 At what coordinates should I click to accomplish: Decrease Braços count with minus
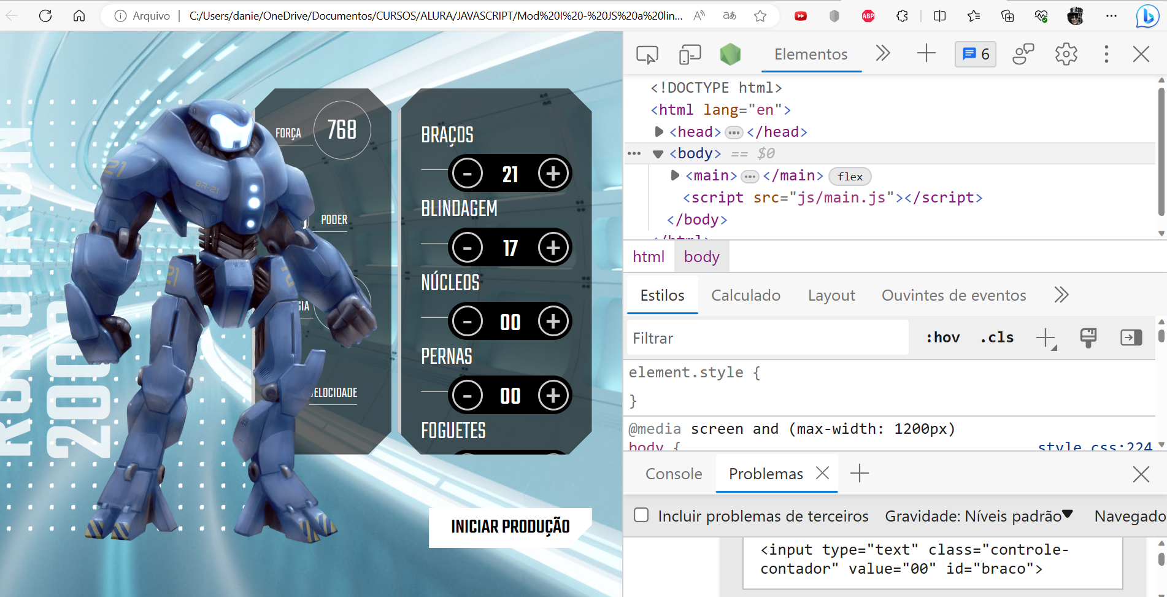(468, 174)
